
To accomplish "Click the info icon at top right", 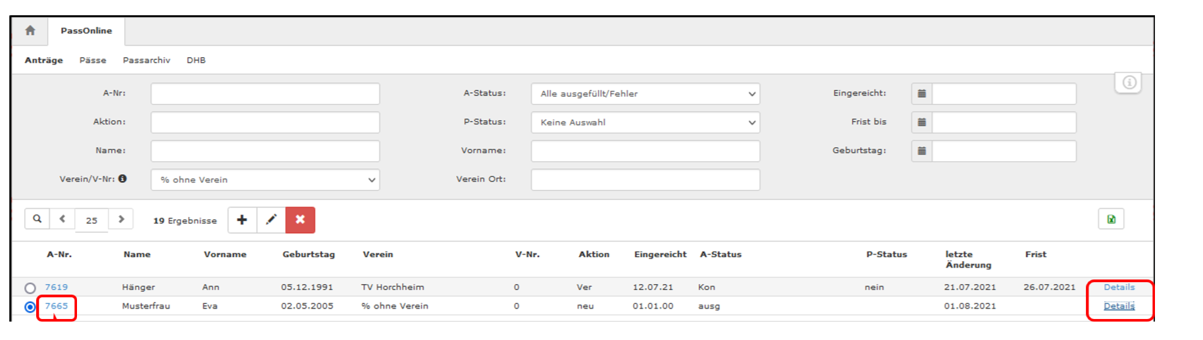I will 1129,82.
